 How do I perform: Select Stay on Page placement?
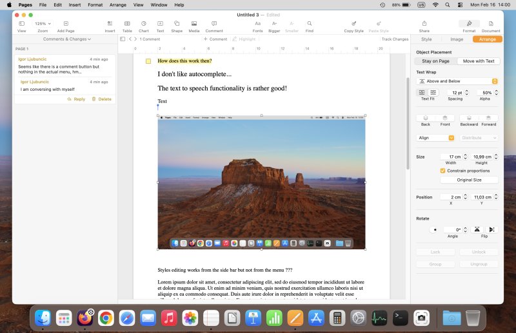[436, 61]
